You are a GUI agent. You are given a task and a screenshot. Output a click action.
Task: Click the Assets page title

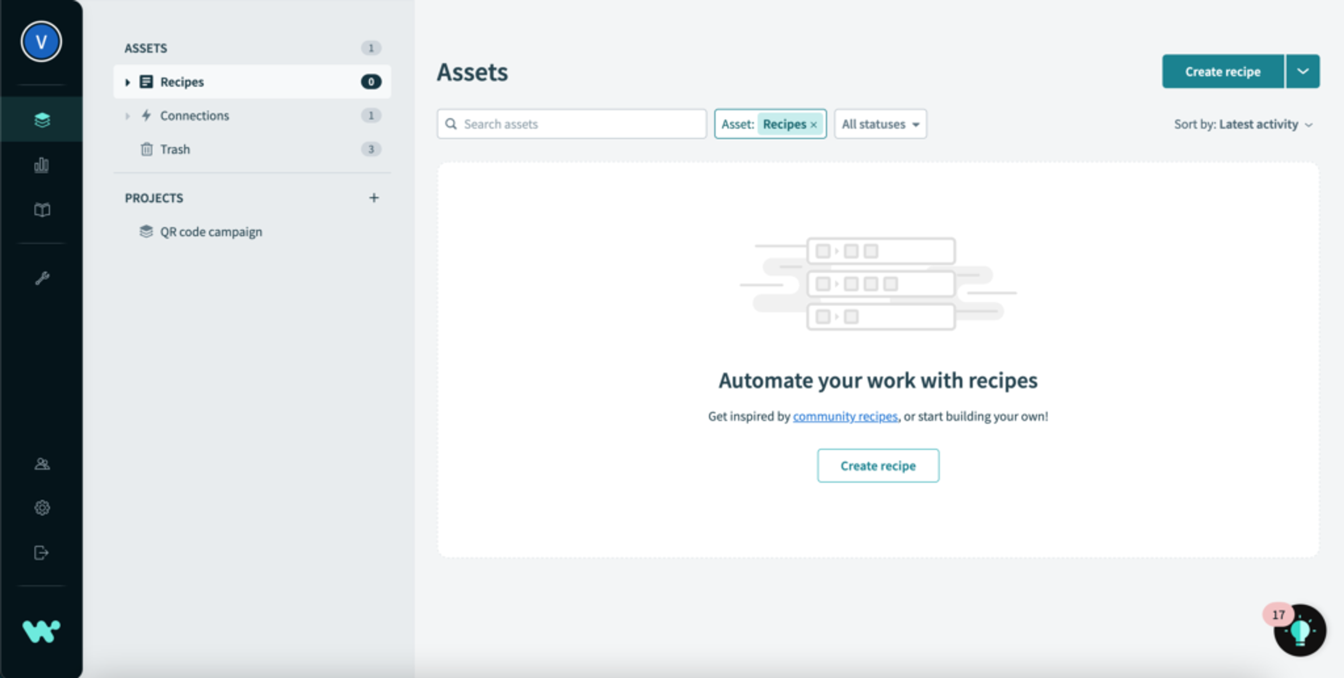(472, 72)
